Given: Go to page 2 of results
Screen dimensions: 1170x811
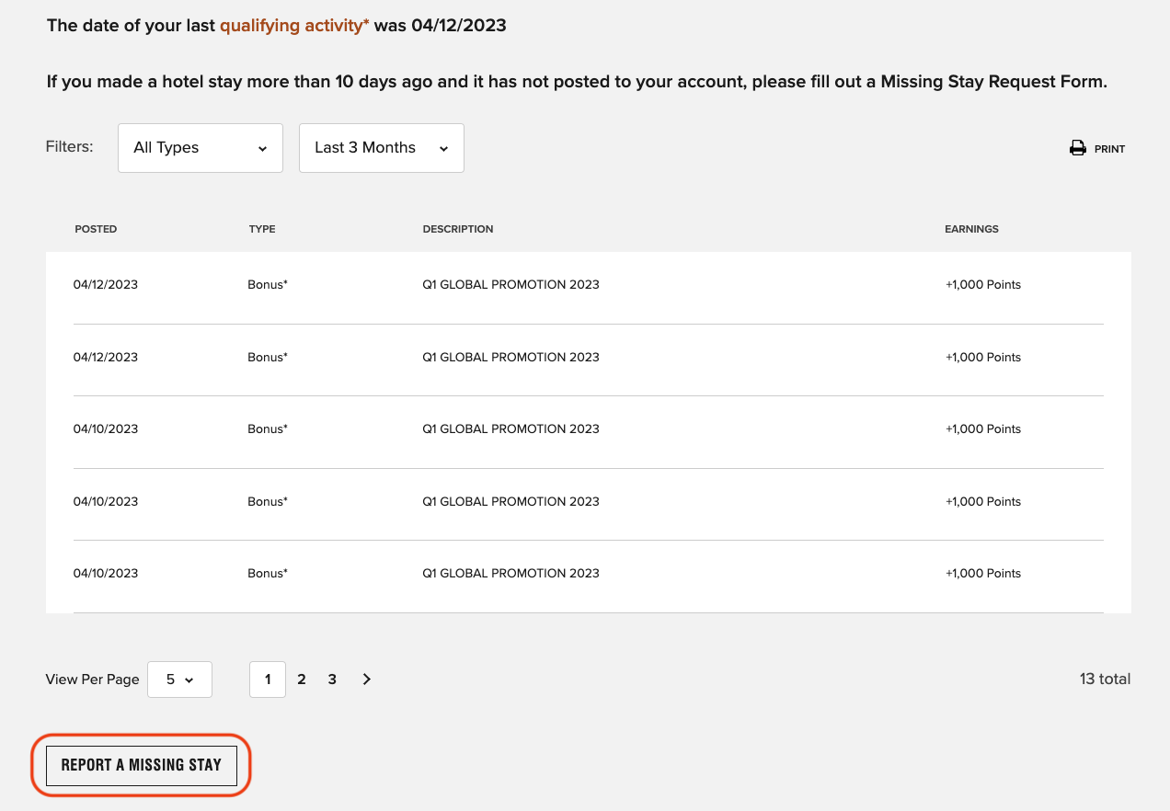Looking at the screenshot, I should click(x=301, y=680).
